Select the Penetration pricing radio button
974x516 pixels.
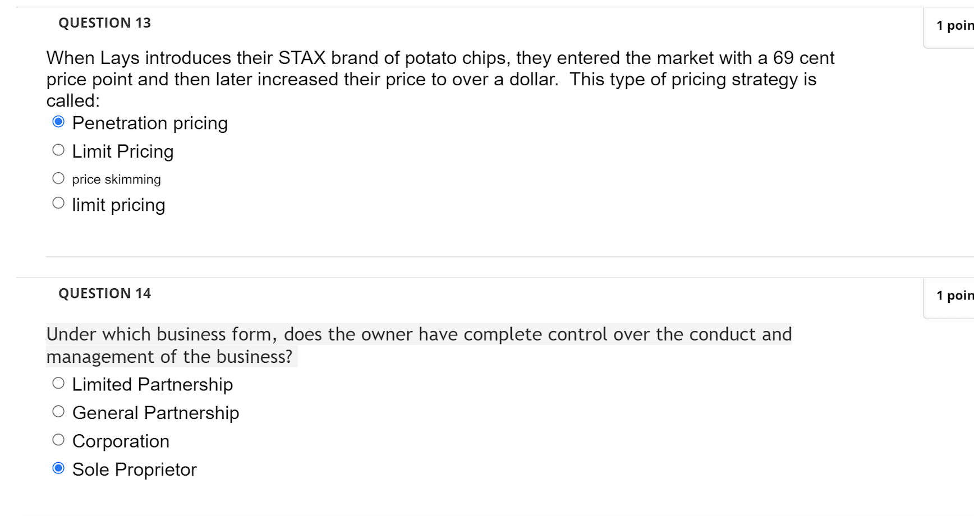(x=58, y=121)
